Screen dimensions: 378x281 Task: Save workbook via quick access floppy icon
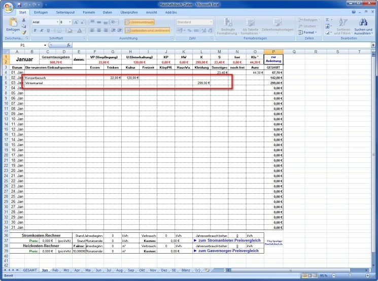pyautogui.click(x=19, y=5)
